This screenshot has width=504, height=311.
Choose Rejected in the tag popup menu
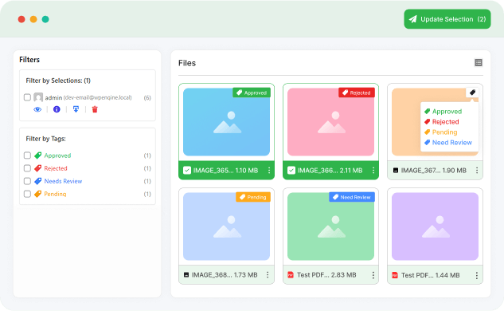pos(441,122)
